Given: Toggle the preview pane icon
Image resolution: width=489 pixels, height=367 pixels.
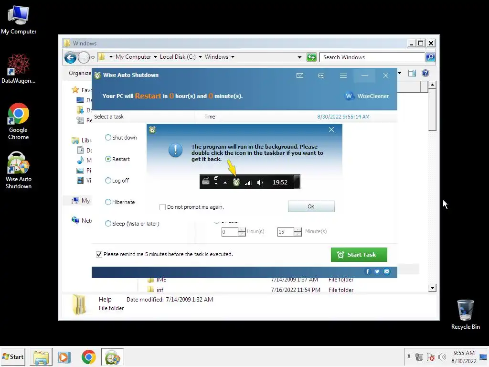Looking at the screenshot, I should (412, 73).
